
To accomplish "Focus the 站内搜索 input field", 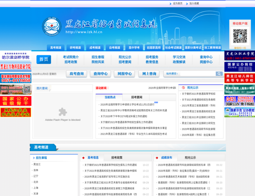I will click(198, 74).
